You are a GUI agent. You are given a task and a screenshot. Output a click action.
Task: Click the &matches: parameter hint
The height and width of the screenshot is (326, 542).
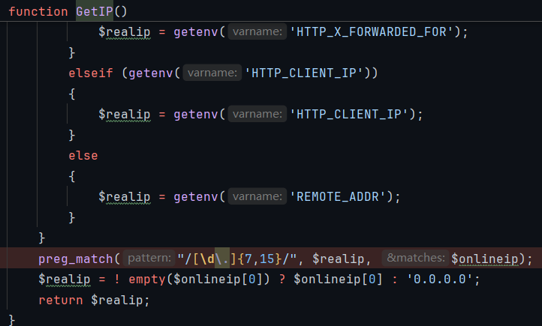point(415,259)
